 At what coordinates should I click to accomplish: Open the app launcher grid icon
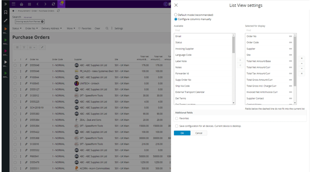point(29,4)
